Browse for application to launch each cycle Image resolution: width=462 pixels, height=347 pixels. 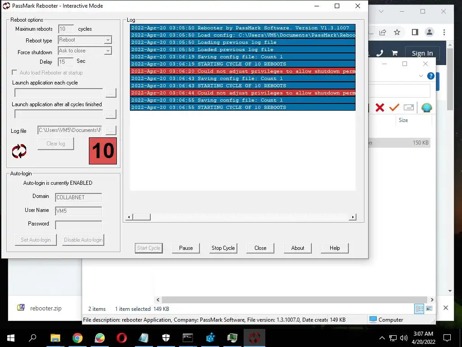click(111, 93)
